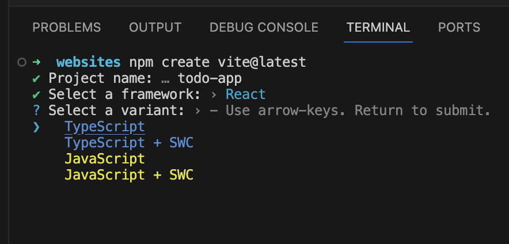Select the TERMINAL tab

[x=378, y=28]
